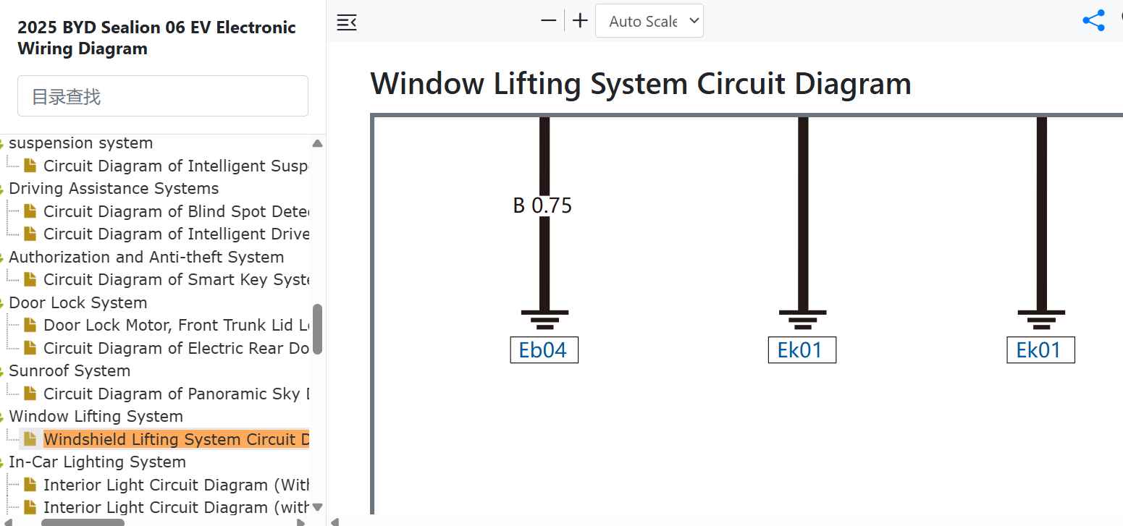The width and height of the screenshot is (1123, 526).
Task: Click the blue share icon
Action: click(1093, 20)
